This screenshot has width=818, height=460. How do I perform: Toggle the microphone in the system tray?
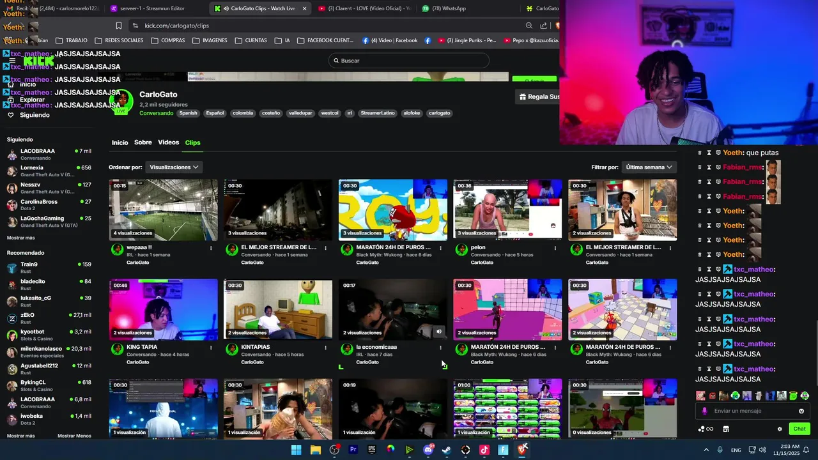click(x=720, y=450)
